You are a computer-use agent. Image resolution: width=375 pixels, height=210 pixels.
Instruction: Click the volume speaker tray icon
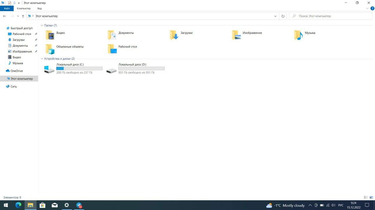333,205
